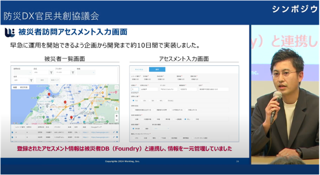Open the document icon of the first table row
Viewport: 320px width, 175px height.
(x=12, y=132)
